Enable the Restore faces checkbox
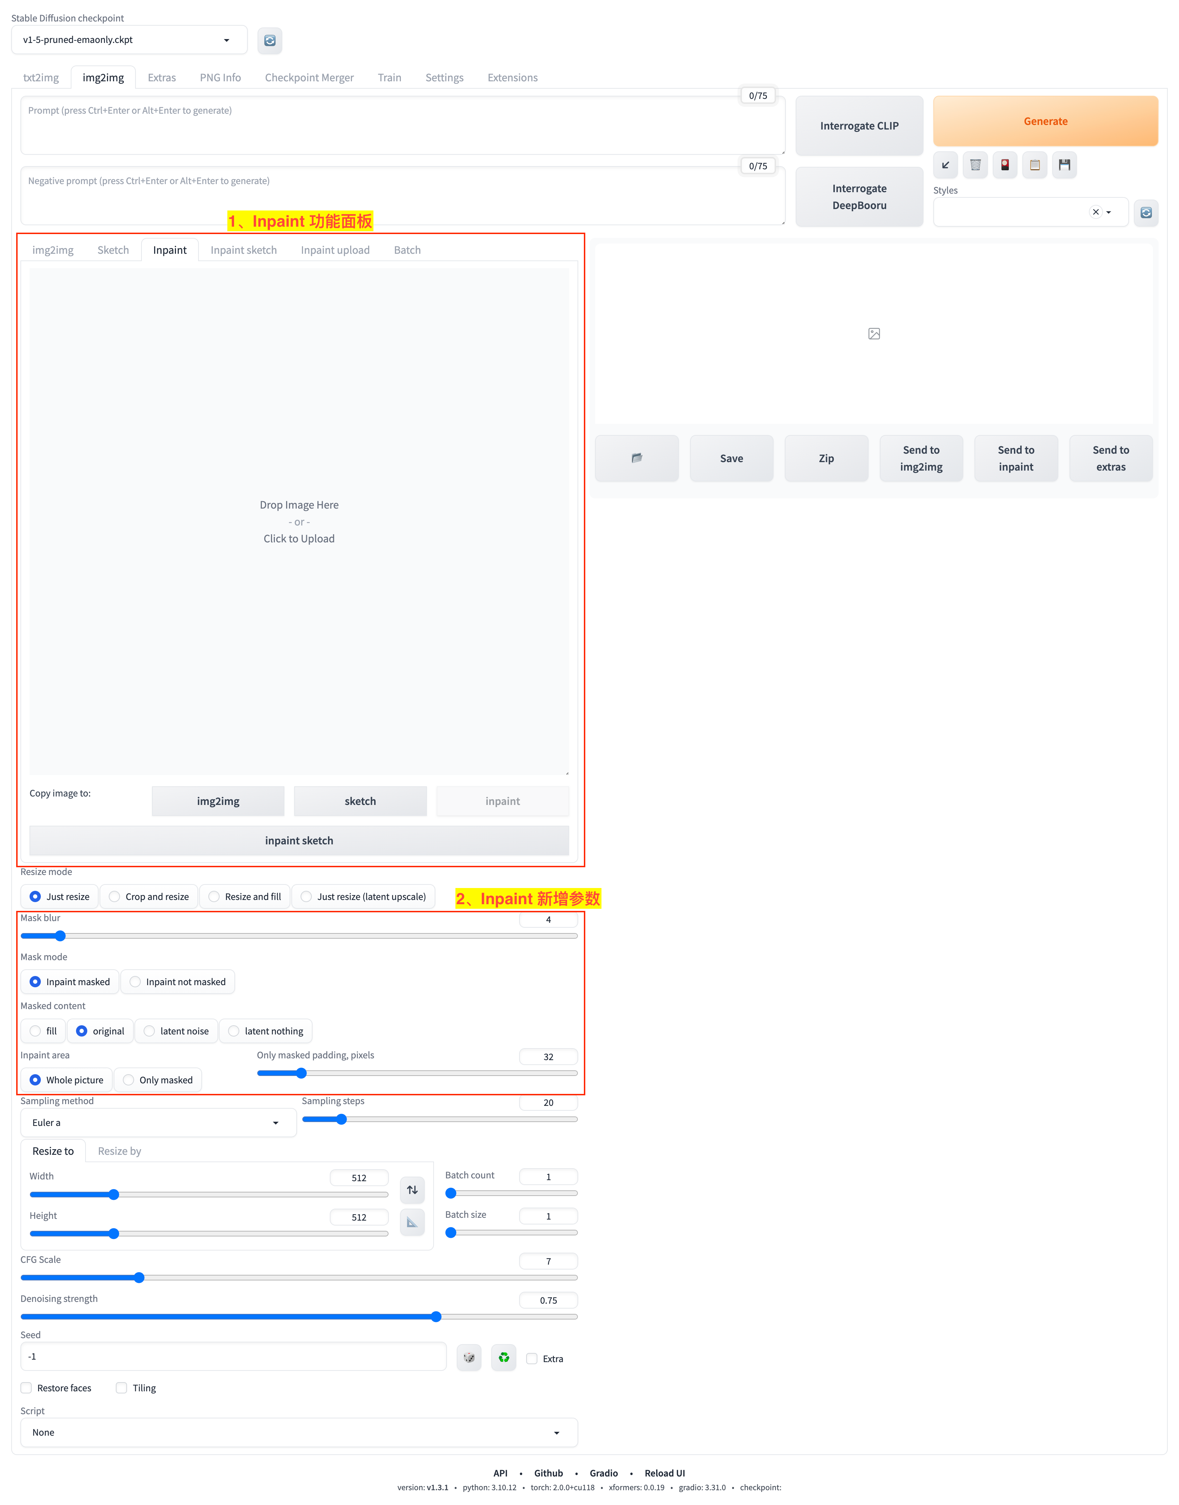1179x1505 pixels. [x=26, y=1388]
